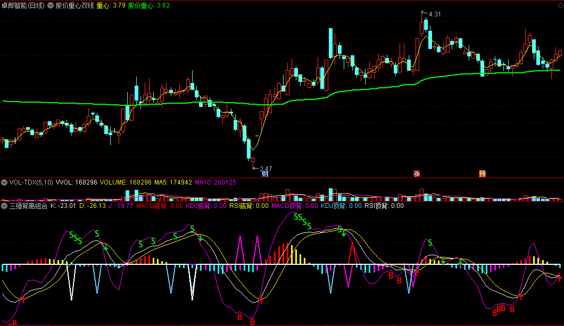Click the K: -23.01 value
Image resolution: width=564 pixels, height=326 pixels.
(63, 206)
